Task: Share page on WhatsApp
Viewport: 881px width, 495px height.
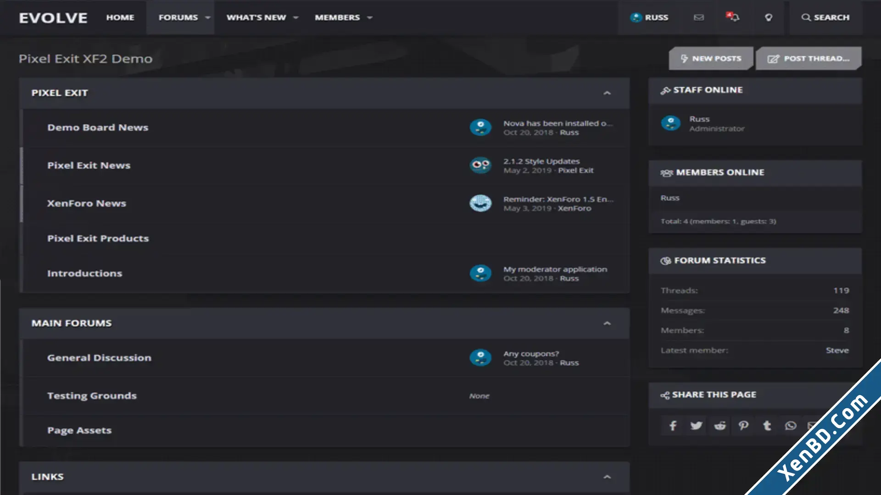Action: [x=791, y=426]
